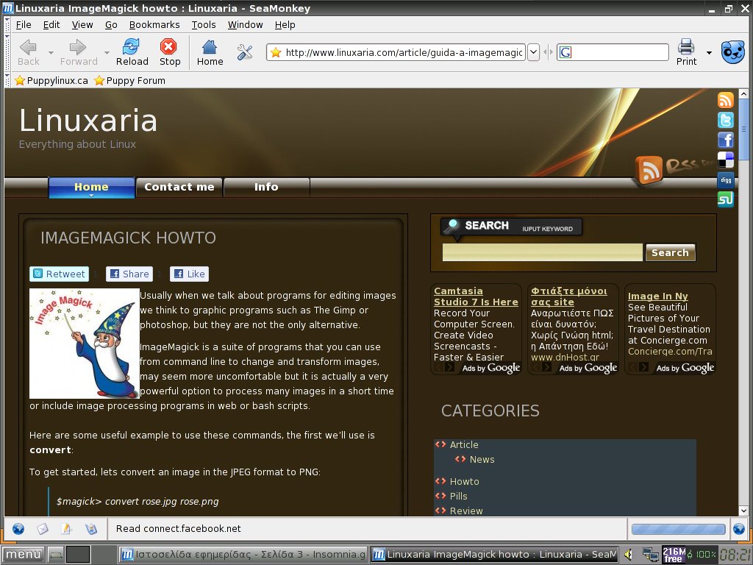
Task: Click the bookmark star in the URL bar
Action: (x=276, y=52)
